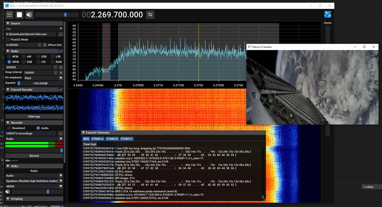Decrease the 200000 bandwidth value
The image size is (382, 207).
55,67
